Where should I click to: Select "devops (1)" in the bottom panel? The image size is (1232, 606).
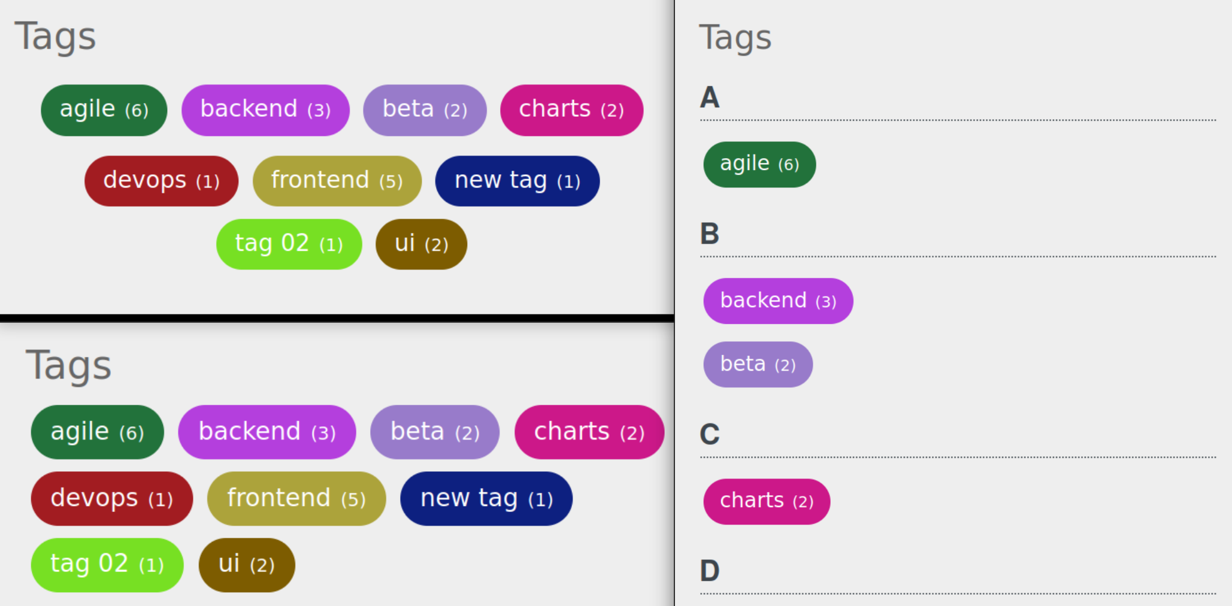(111, 498)
